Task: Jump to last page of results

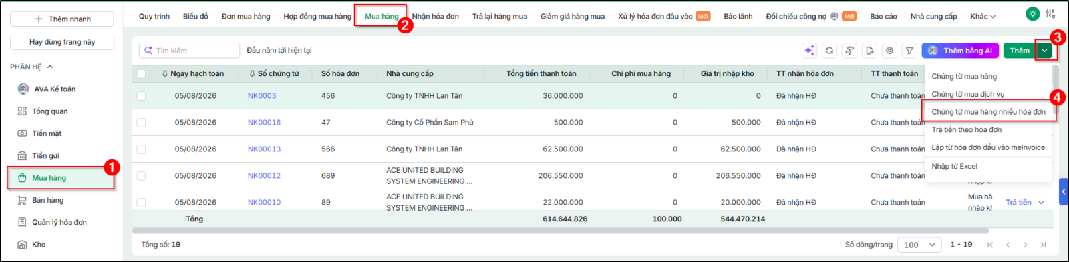Action: pos(1043,245)
